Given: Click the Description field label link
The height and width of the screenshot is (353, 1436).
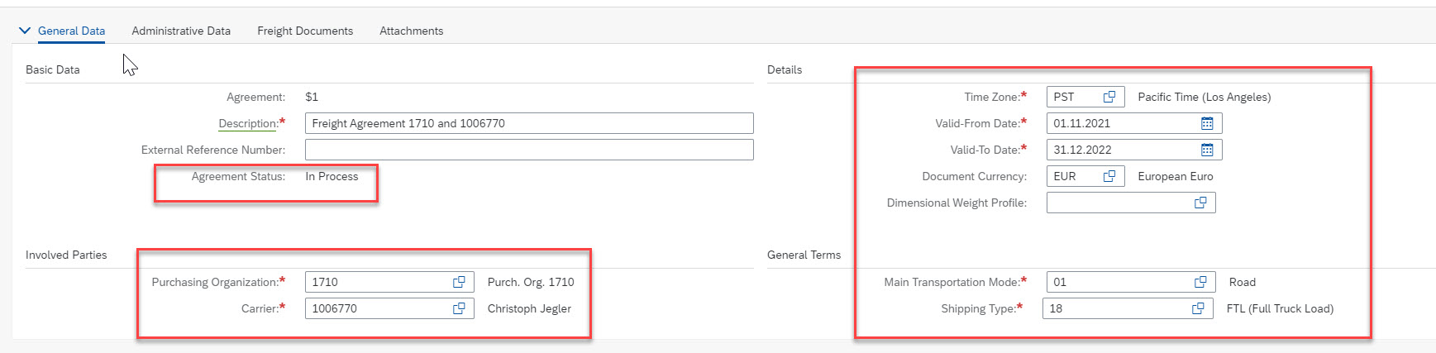Looking at the screenshot, I should (x=248, y=123).
